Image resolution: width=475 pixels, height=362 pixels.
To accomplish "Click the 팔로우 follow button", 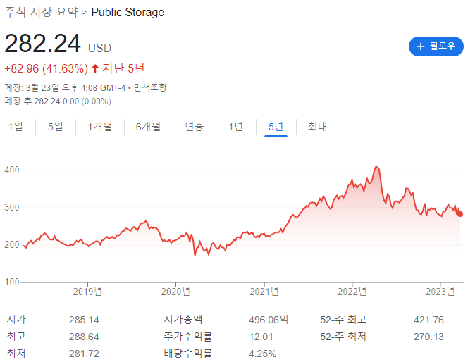I will click(x=436, y=46).
